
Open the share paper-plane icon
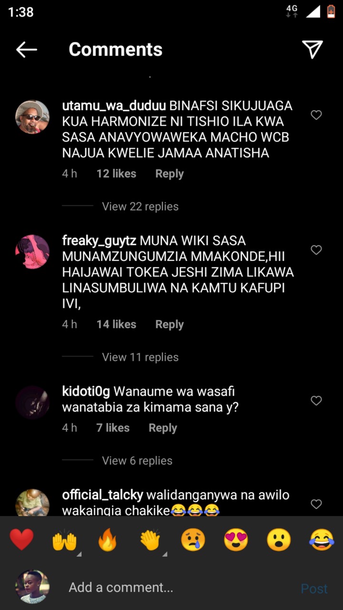pyautogui.click(x=313, y=49)
